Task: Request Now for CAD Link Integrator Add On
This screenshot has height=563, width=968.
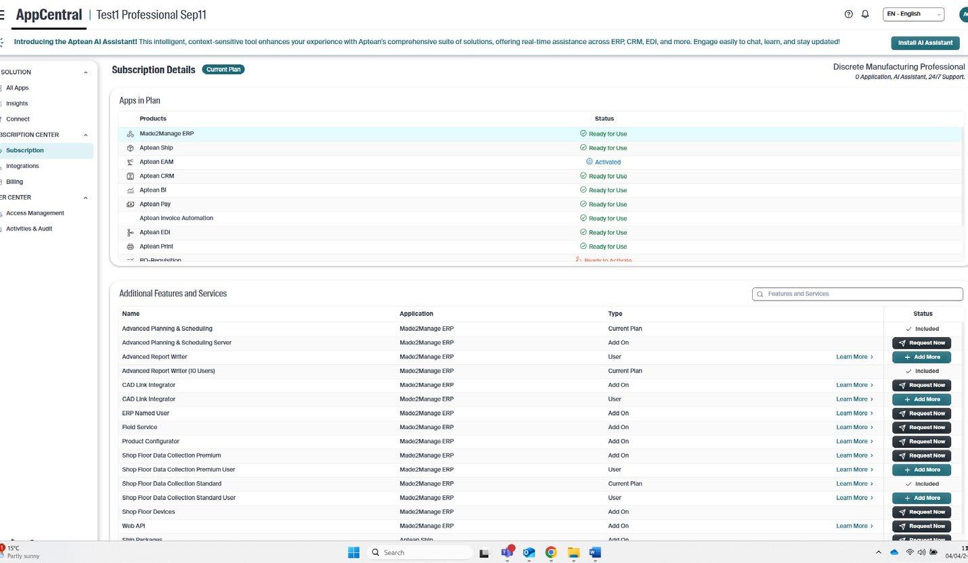Action: pos(921,386)
